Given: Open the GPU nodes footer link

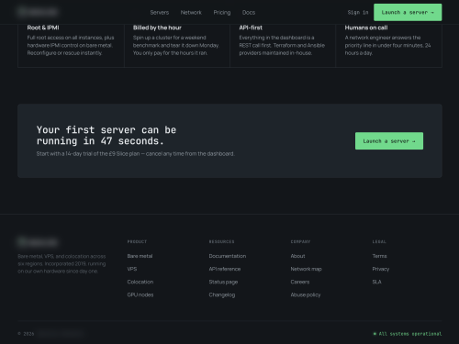Looking at the screenshot, I should click(x=140, y=294).
